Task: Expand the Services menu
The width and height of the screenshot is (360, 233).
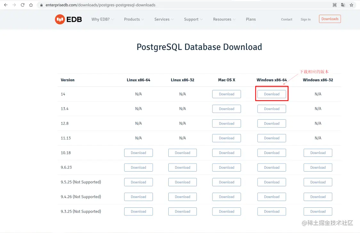Action: pyautogui.click(x=164, y=19)
